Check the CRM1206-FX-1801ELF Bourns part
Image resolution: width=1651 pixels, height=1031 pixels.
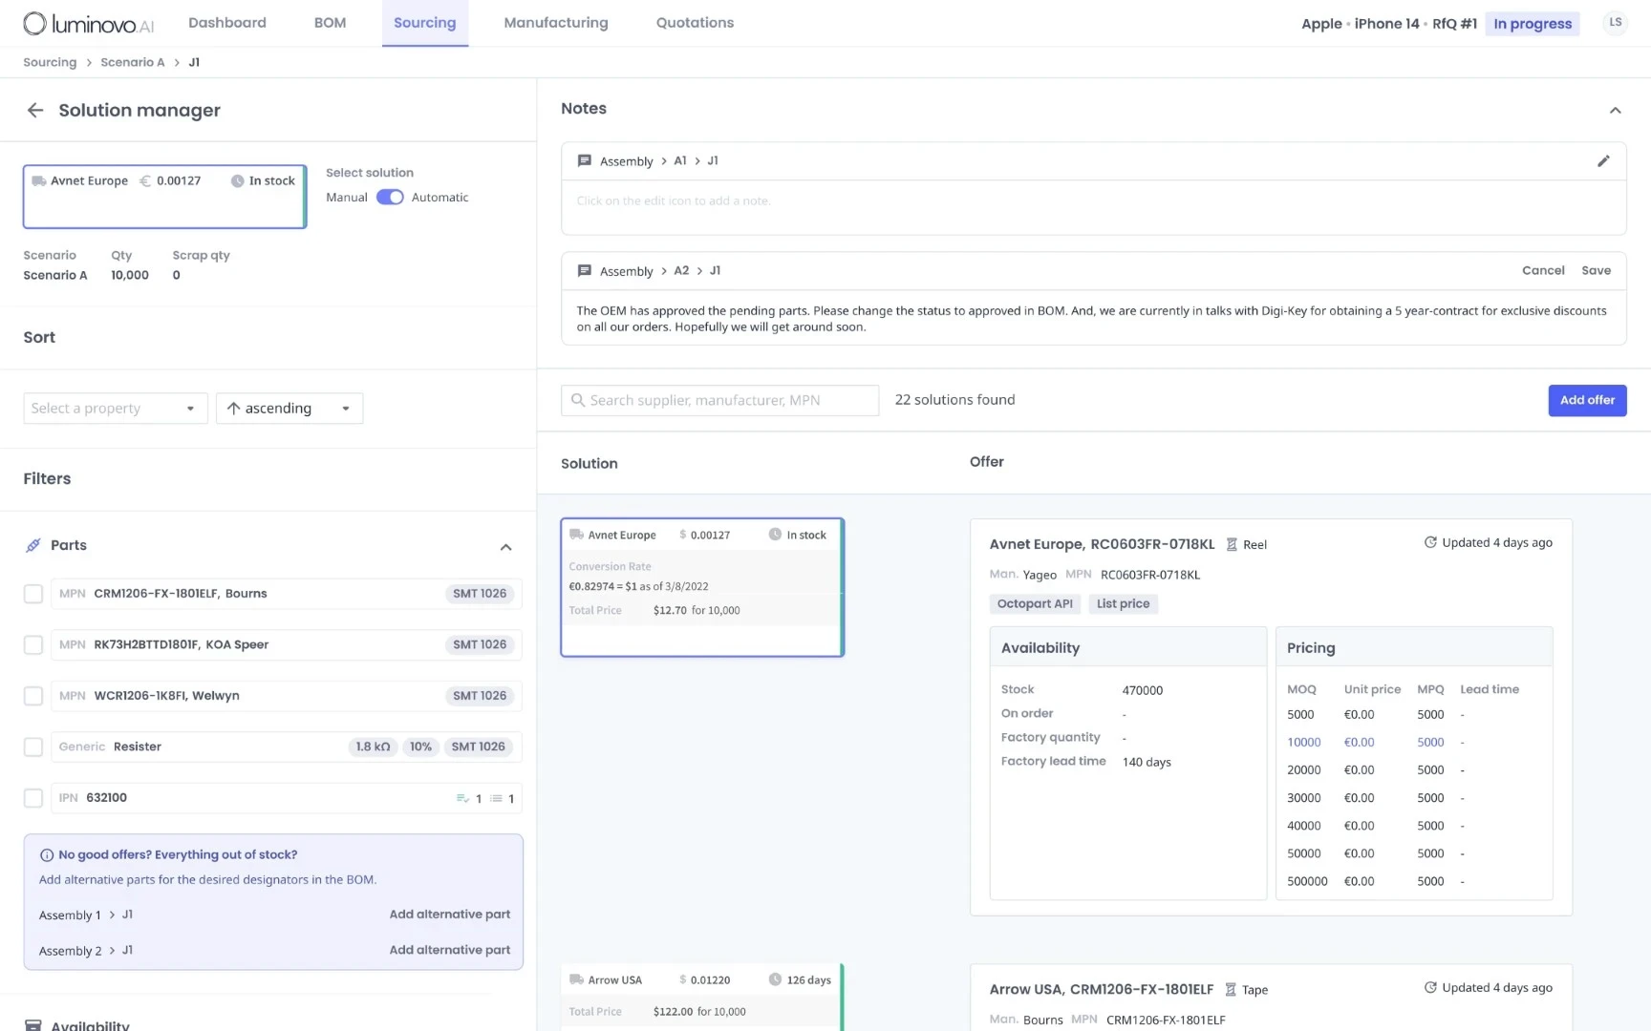(33, 594)
